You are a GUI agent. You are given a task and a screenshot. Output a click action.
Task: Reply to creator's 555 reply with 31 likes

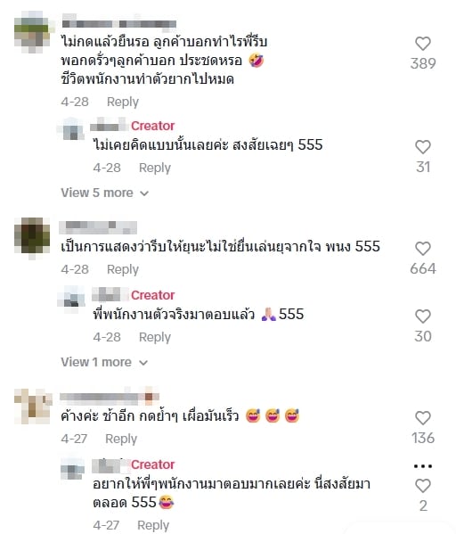point(155,168)
